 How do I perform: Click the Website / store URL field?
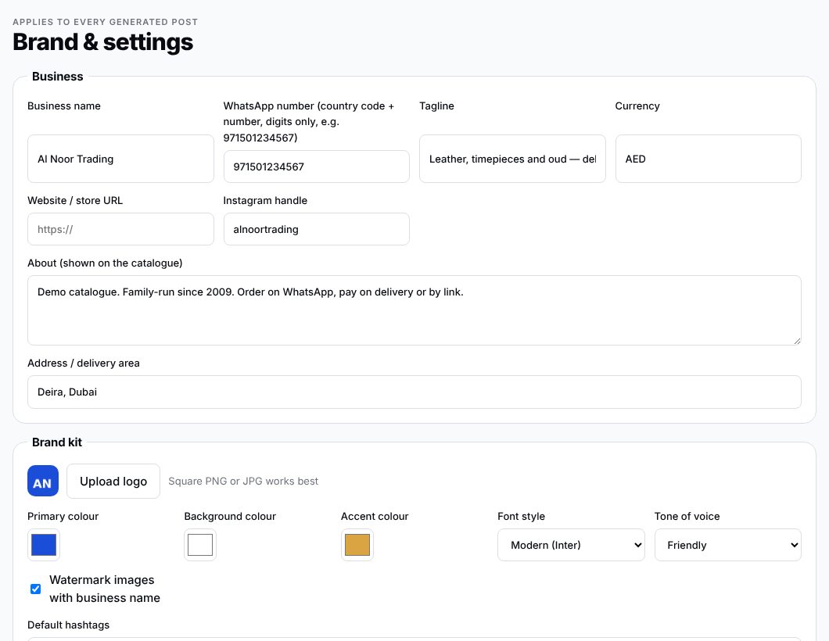point(120,229)
